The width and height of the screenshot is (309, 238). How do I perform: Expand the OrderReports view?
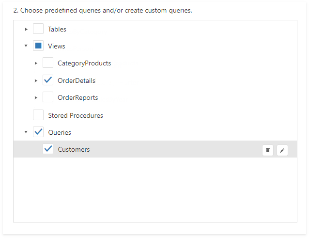click(x=36, y=97)
